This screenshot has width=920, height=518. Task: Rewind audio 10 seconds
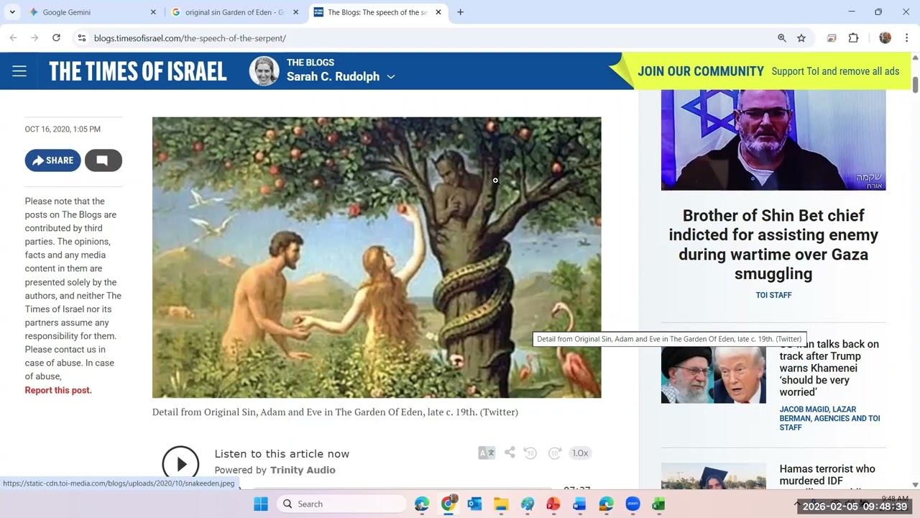point(530,453)
